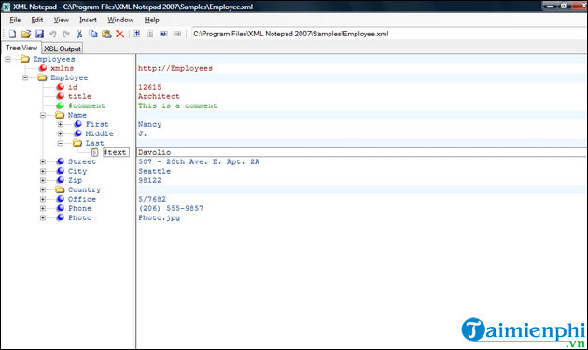The width and height of the screenshot is (588, 350).
Task: Click the file path address field
Action: pyautogui.click(x=389, y=34)
